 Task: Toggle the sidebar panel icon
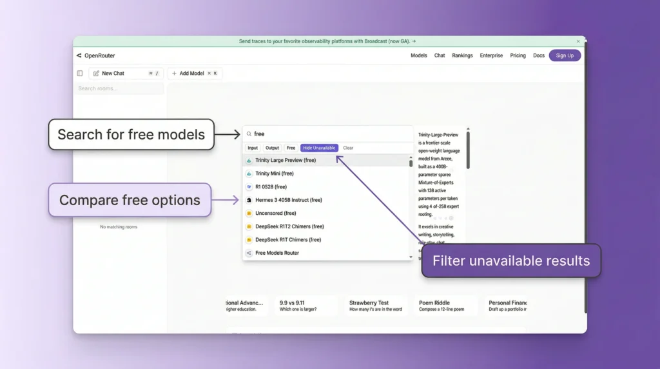click(80, 74)
